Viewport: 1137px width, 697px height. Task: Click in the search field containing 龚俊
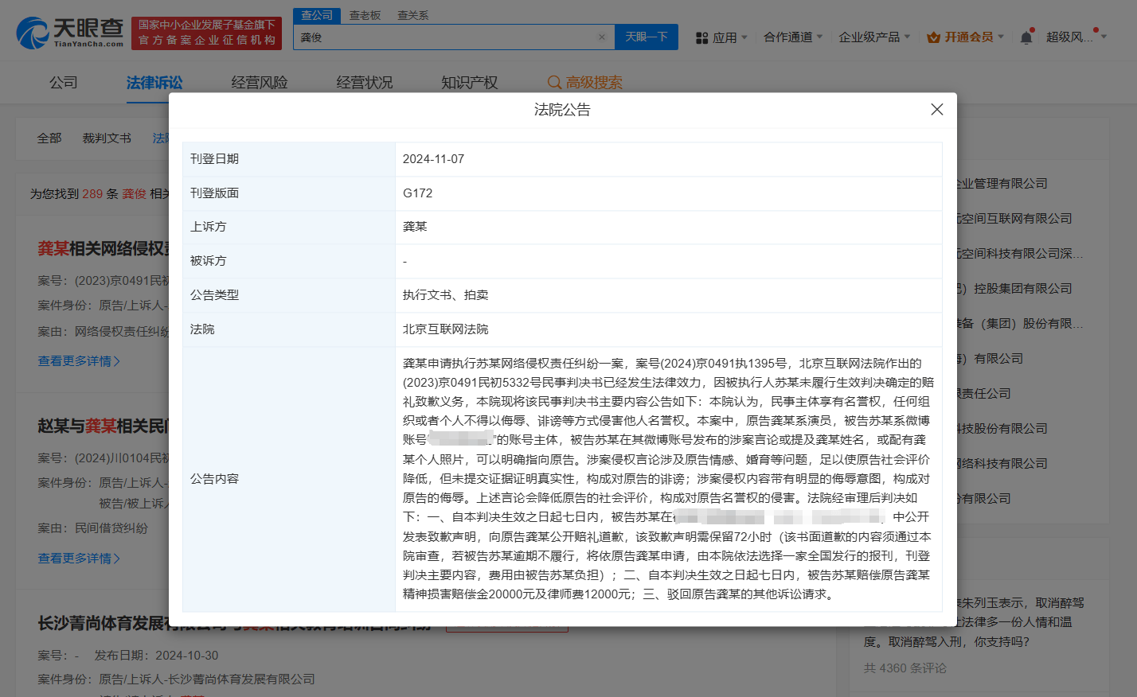pos(446,37)
